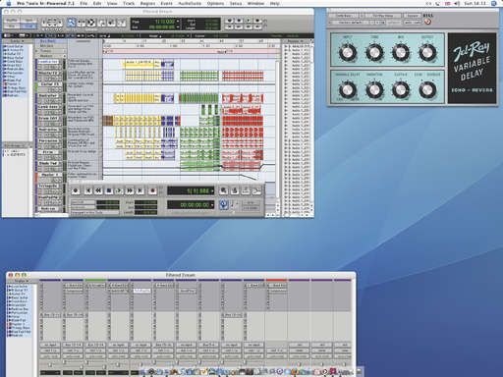Click the Bars:Beats ruler label

[48, 41]
